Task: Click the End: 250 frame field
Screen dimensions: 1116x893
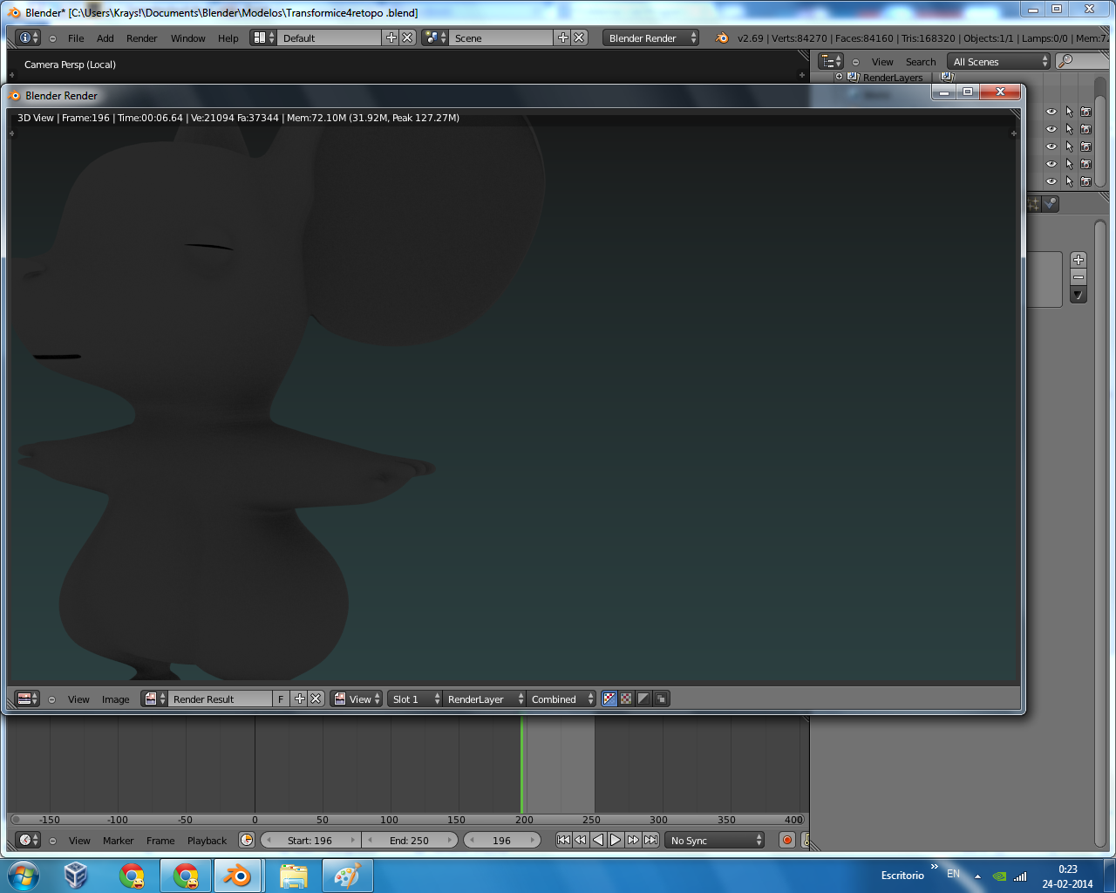Action: click(x=410, y=840)
